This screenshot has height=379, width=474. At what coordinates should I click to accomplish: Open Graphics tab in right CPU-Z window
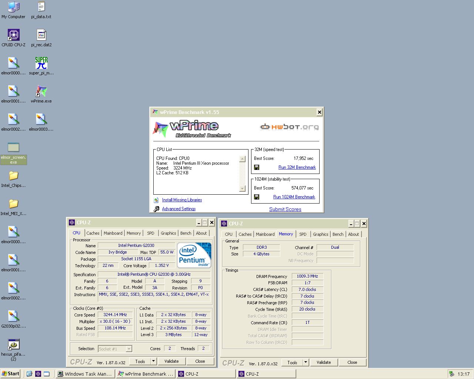click(321, 234)
